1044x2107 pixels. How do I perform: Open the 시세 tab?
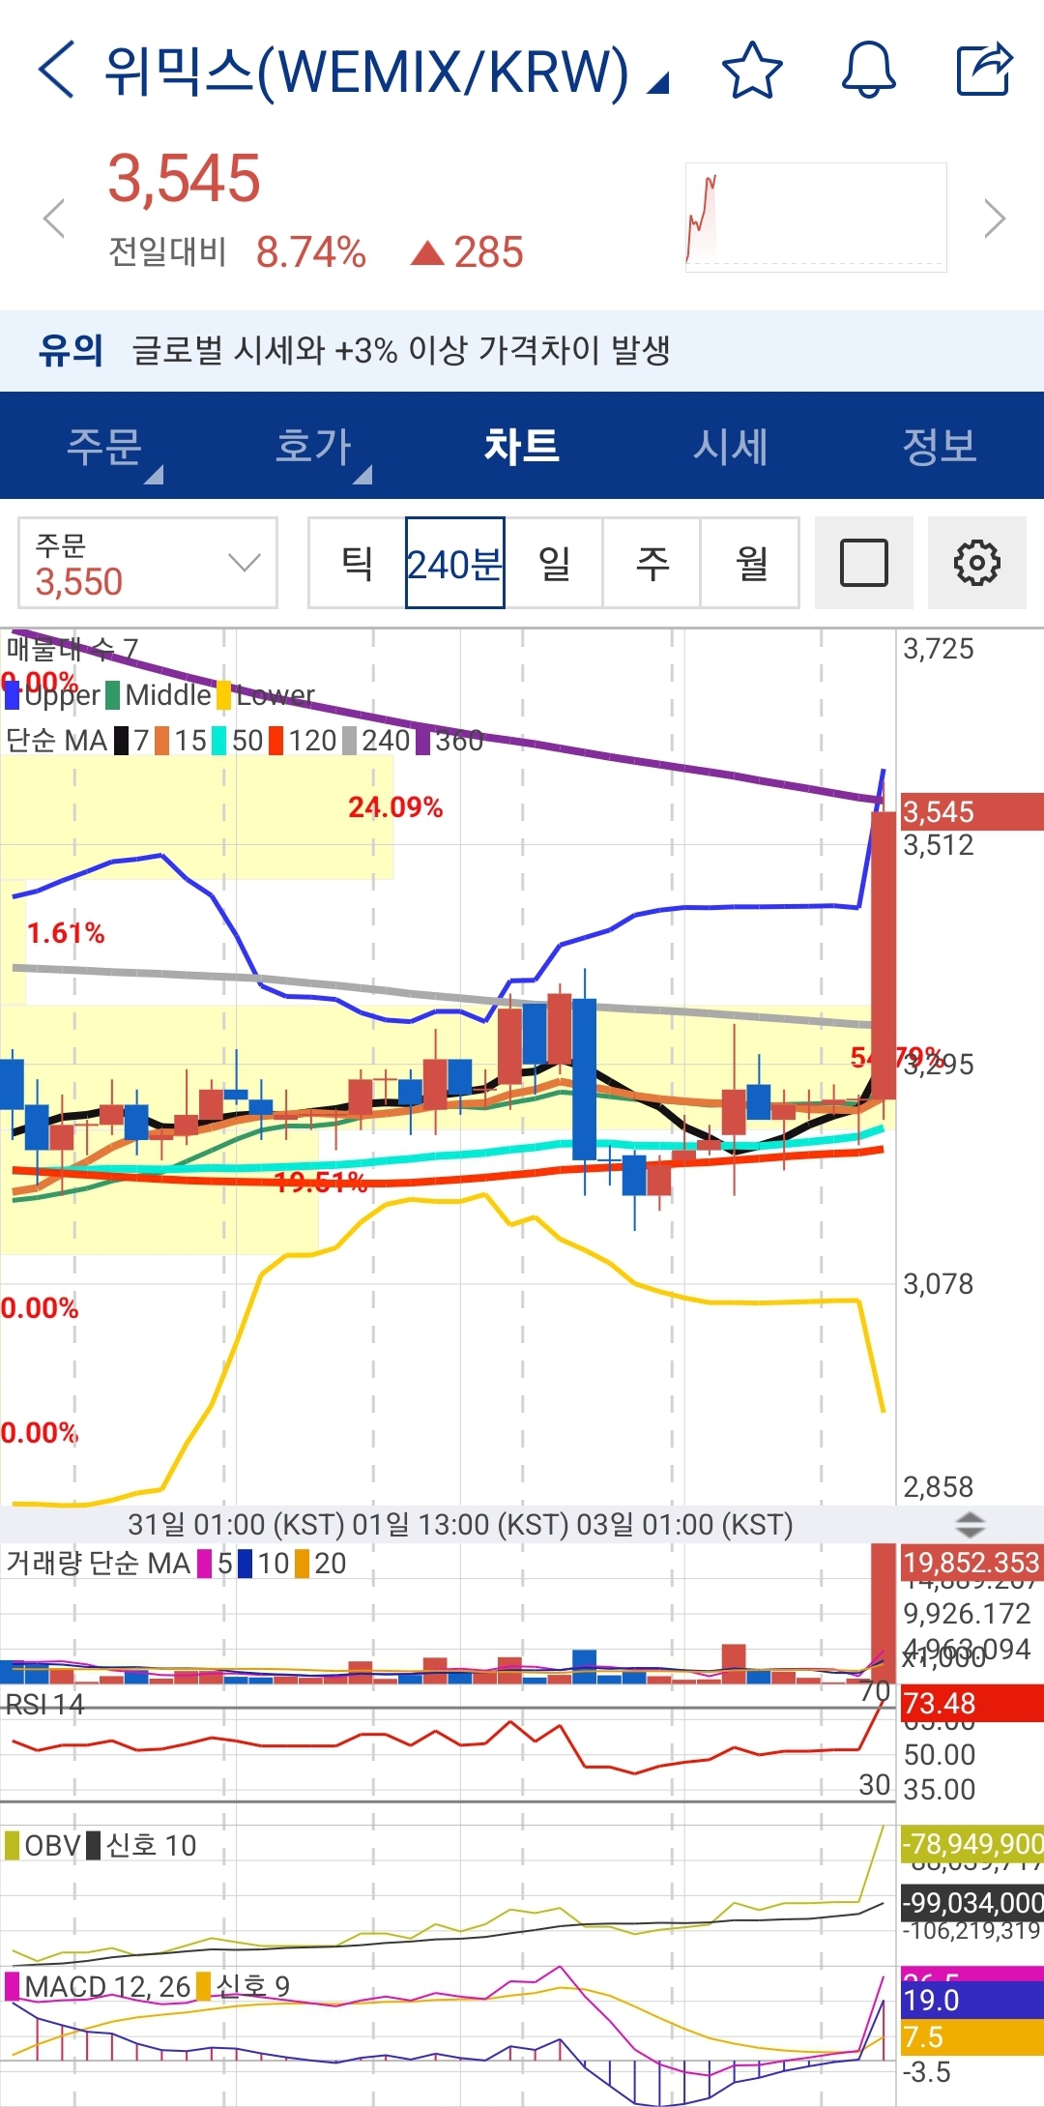tap(731, 446)
